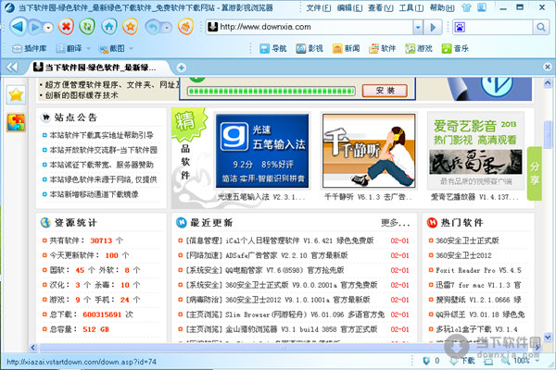Click the 100% zoom level control

tap(521, 361)
